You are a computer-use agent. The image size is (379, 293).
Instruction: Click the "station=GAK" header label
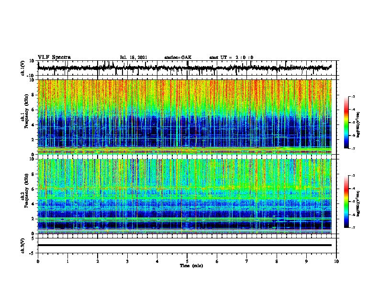coord(178,57)
